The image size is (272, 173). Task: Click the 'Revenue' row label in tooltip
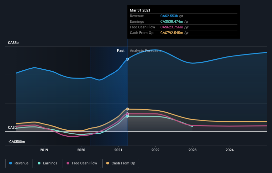(x=137, y=16)
